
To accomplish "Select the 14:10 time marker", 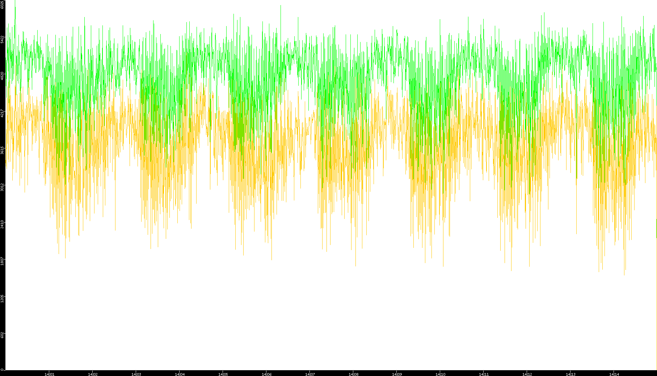I will pyautogui.click(x=440, y=374).
